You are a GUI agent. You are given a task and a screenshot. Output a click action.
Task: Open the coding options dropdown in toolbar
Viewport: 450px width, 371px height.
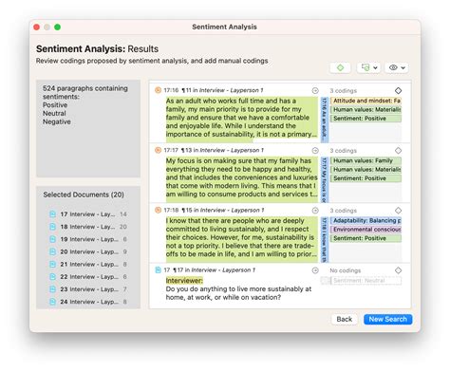tap(368, 67)
